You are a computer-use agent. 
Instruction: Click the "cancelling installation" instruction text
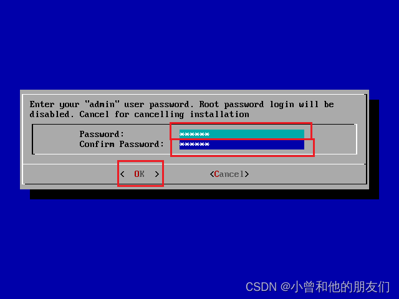192,115
